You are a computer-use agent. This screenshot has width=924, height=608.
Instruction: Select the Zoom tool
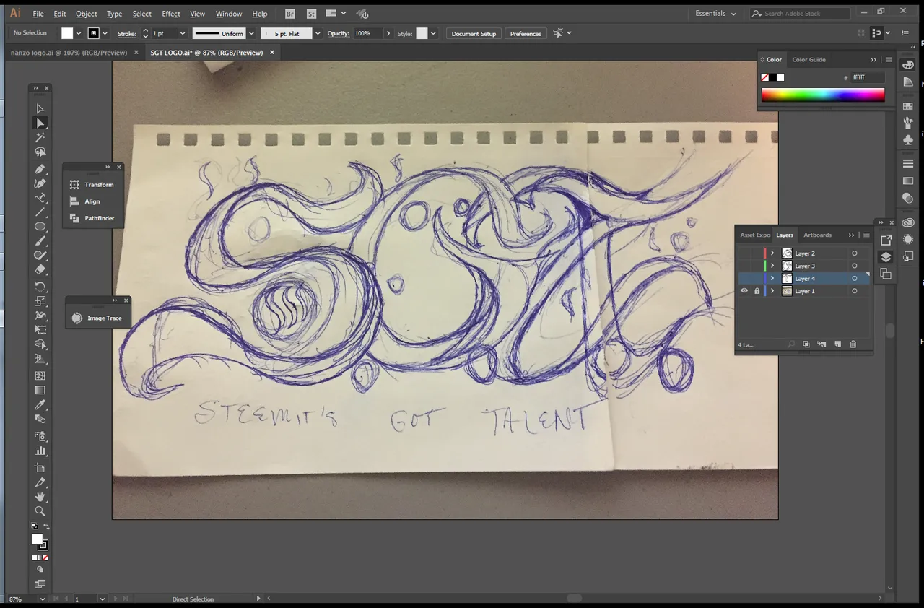[40, 511]
